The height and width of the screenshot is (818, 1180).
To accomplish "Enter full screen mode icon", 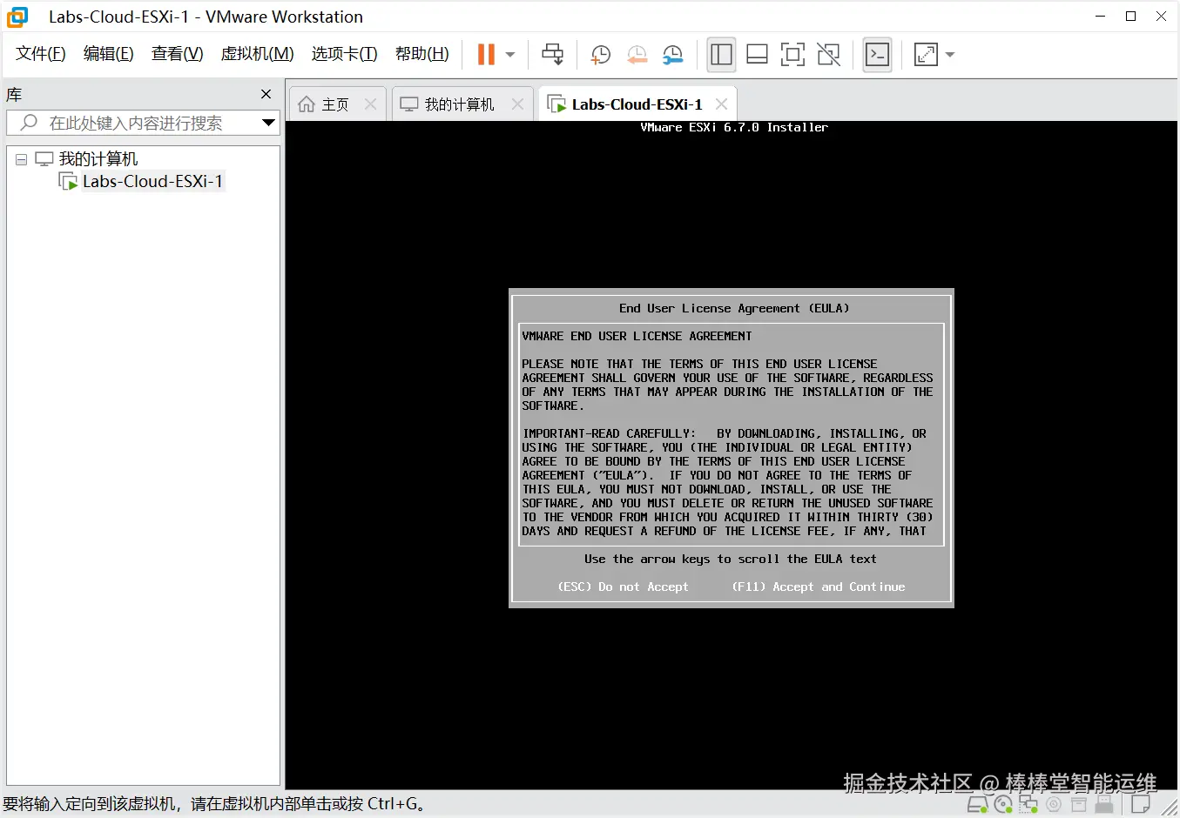I will pos(792,55).
